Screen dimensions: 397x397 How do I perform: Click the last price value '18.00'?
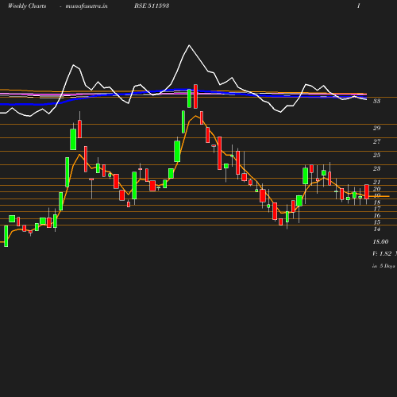click(380, 241)
